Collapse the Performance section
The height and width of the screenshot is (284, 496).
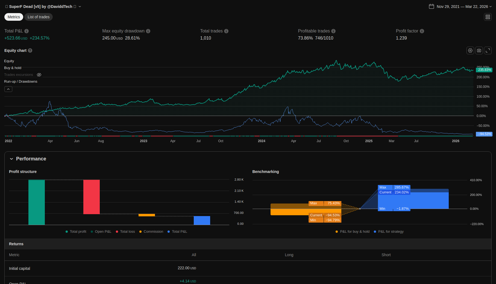pos(11,159)
